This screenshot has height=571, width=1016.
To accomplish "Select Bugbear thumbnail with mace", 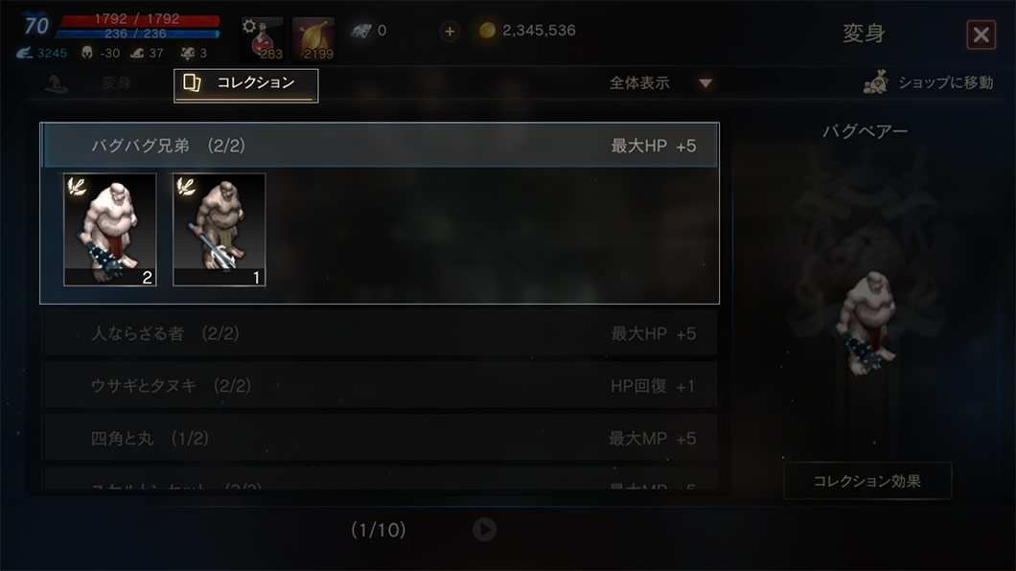I will point(110,229).
